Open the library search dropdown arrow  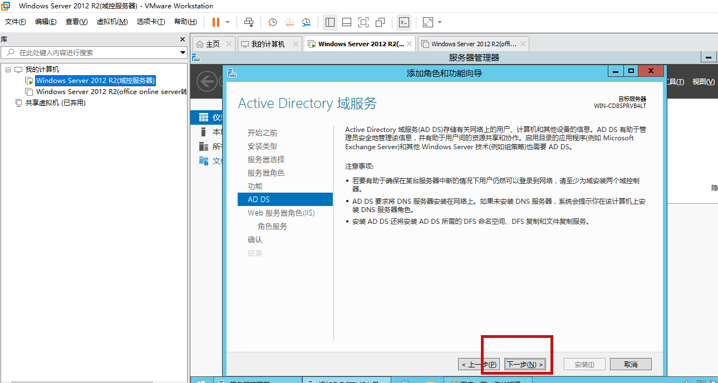pyautogui.click(x=183, y=52)
